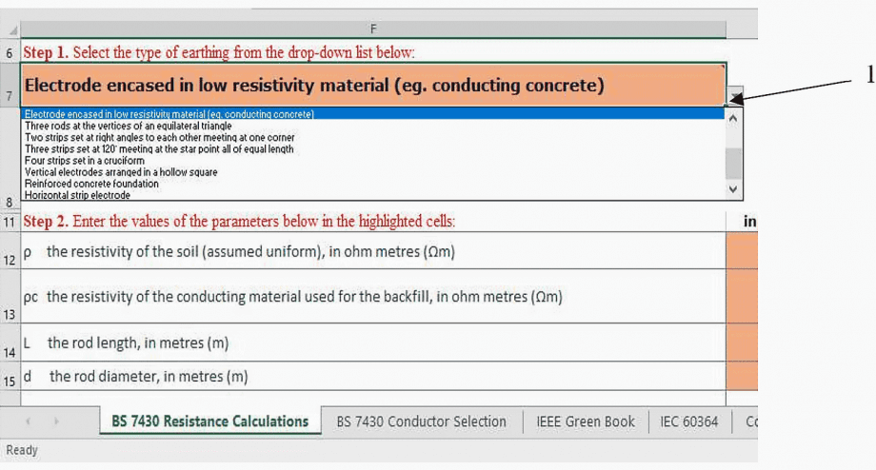Select the column F header
Image resolution: width=876 pixels, height=470 pixels.
click(373, 29)
